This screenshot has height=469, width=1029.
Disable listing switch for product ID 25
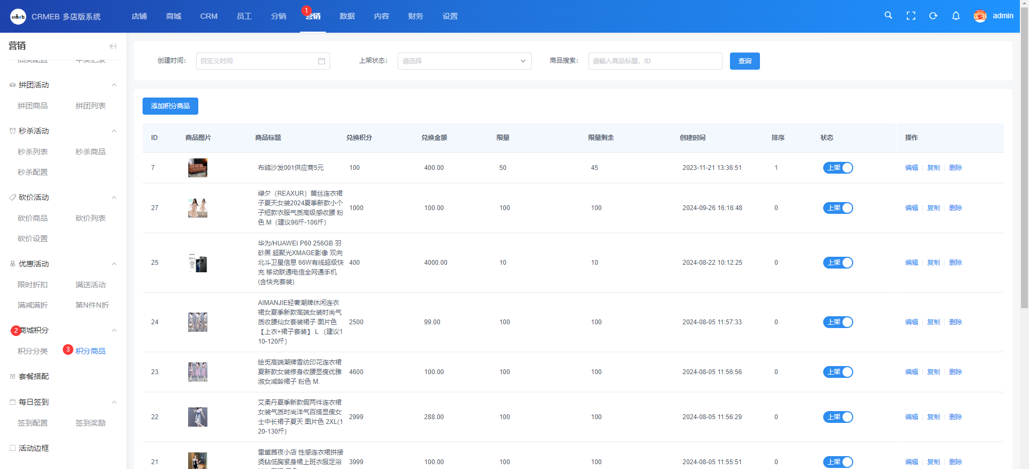pyautogui.click(x=838, y=263)
